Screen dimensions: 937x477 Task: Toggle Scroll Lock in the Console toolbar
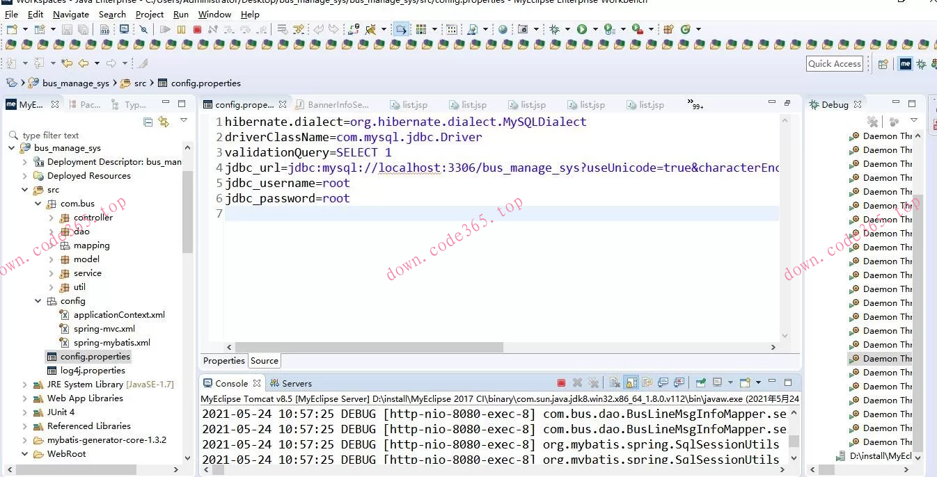coord(631,383)
